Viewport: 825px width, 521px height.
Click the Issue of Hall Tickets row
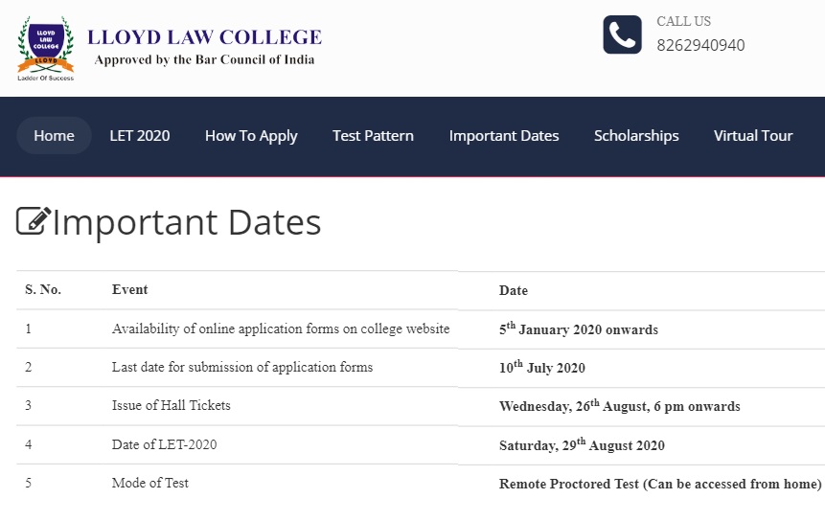[172, 406]
